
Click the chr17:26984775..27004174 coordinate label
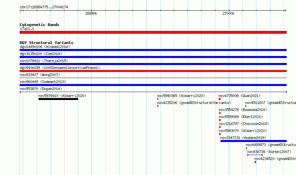point(44,7)
